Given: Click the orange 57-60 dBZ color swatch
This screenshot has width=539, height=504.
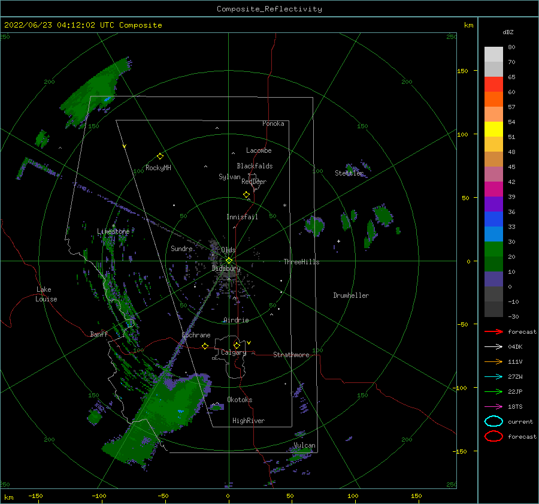Looking at the screenshot, I should [x=493, y=99].
